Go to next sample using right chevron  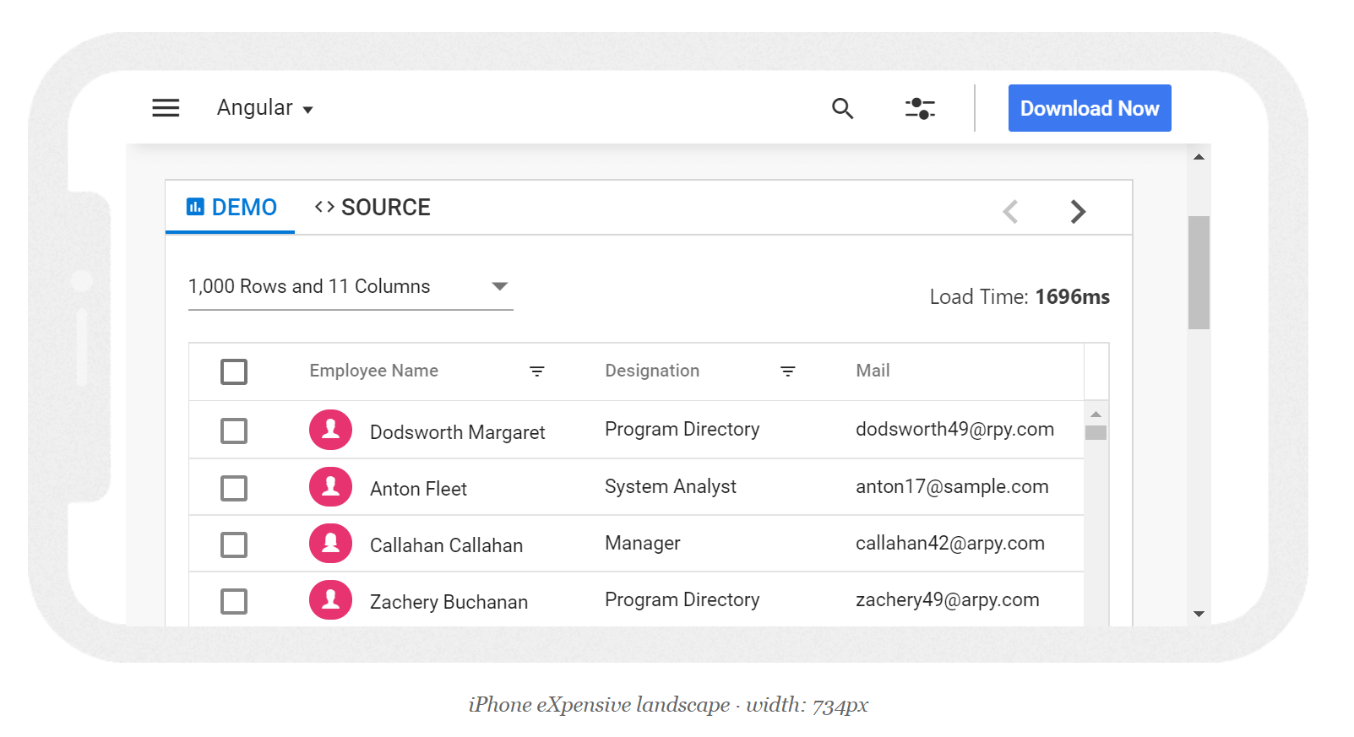pyautogui.click(x=1077, y=211)
